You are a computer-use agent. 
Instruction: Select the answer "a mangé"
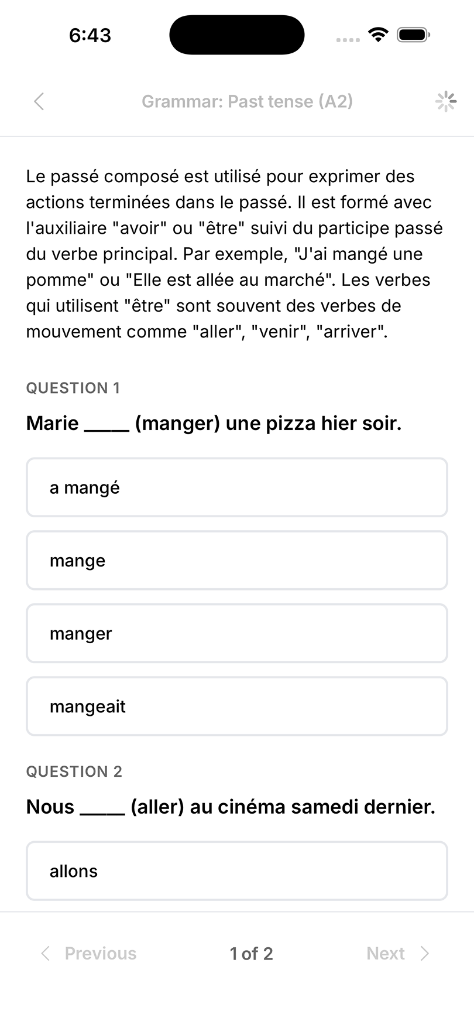237,487
